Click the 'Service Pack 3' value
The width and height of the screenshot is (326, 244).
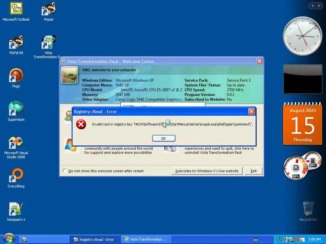coord(239,80)
